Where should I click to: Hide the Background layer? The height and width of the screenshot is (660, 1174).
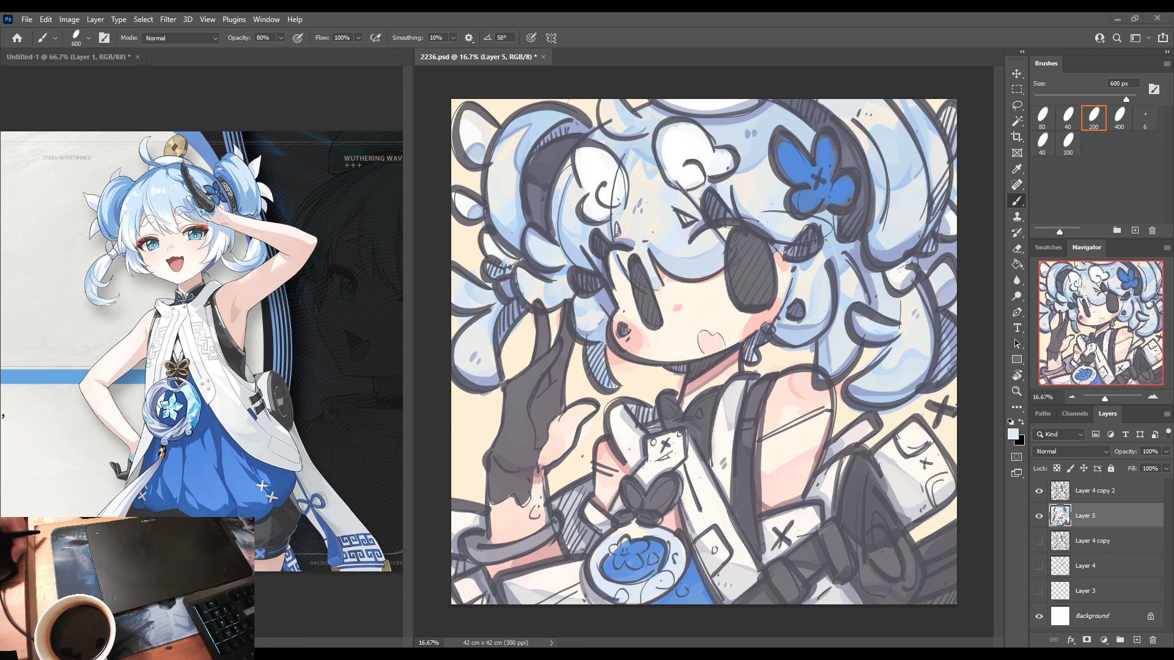tap(1039, 616)
